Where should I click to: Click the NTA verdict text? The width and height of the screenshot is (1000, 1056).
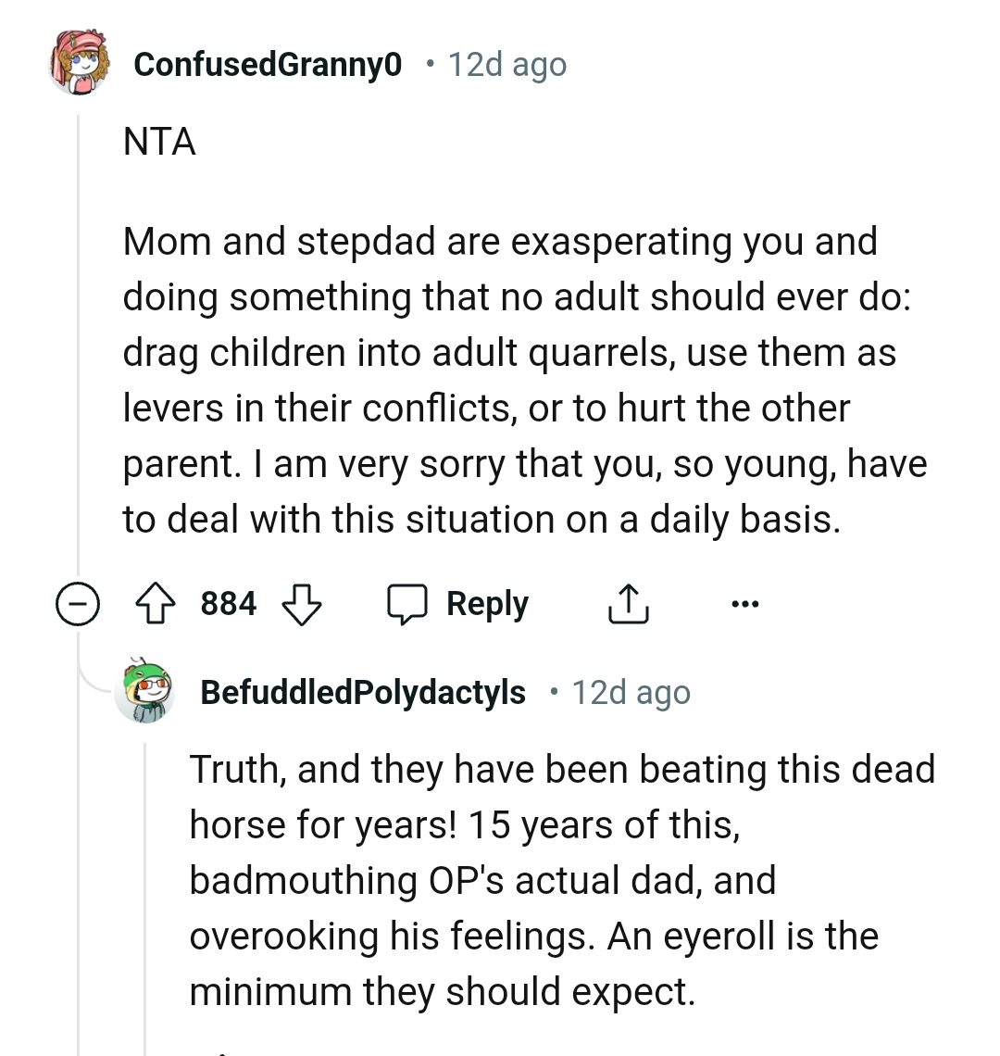[159, 143]
